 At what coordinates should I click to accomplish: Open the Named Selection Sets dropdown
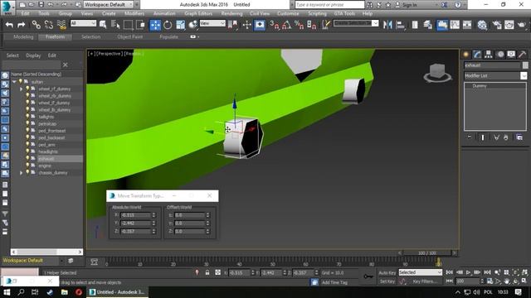tap(356, 23)
